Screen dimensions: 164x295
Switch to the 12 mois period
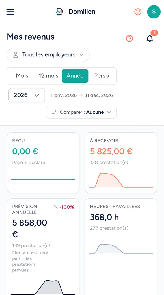(x=49, y=76)
